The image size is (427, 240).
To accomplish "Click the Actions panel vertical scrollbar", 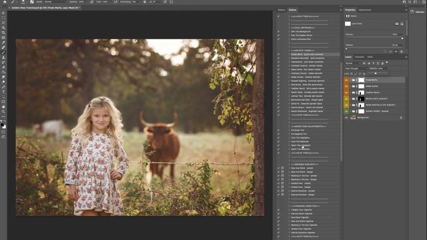I will coord(341,111).
